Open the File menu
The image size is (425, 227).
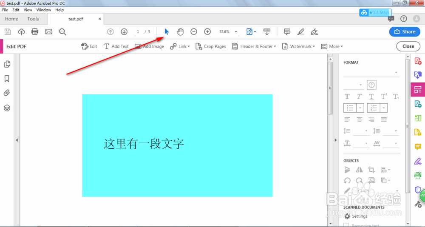coord(5,10)
